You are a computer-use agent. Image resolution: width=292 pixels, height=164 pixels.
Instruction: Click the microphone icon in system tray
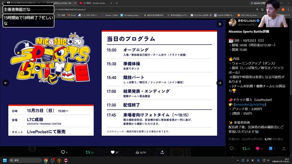pyautogui.click(x=248, y=160)
